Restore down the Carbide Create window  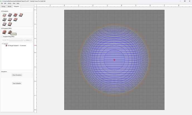(x=185, y=1)
